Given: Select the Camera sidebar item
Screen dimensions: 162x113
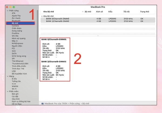Looking at the screenshot, I should coord(15,26).
